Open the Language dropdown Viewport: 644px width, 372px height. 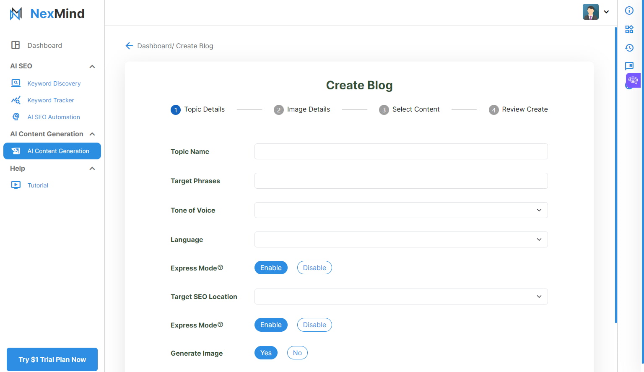point(400,239)
